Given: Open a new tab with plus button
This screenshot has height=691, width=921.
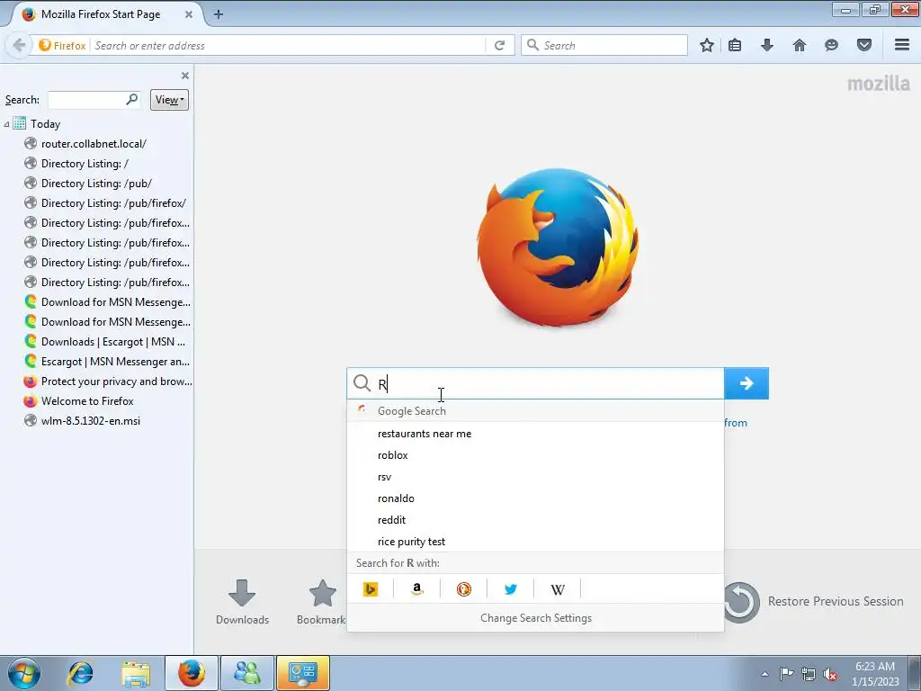Looking at the screenshot, I should click(x=218, y=14).
